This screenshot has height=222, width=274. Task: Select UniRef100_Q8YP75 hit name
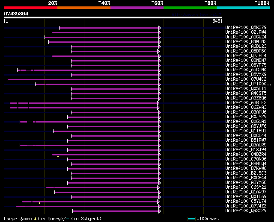point(246,65)
